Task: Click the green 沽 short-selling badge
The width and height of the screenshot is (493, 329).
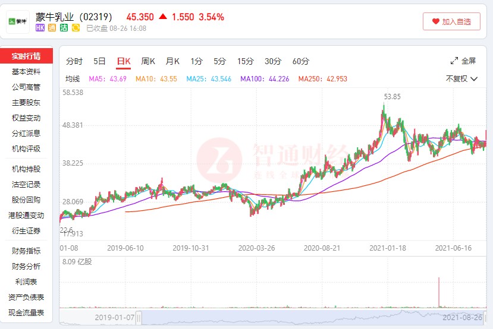Action: click(64, 28)
